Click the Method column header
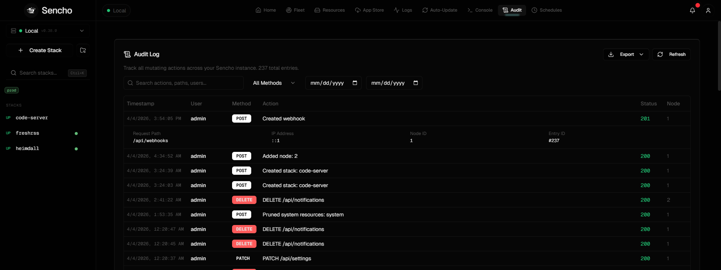721x270 pixels. coord(241,103)
